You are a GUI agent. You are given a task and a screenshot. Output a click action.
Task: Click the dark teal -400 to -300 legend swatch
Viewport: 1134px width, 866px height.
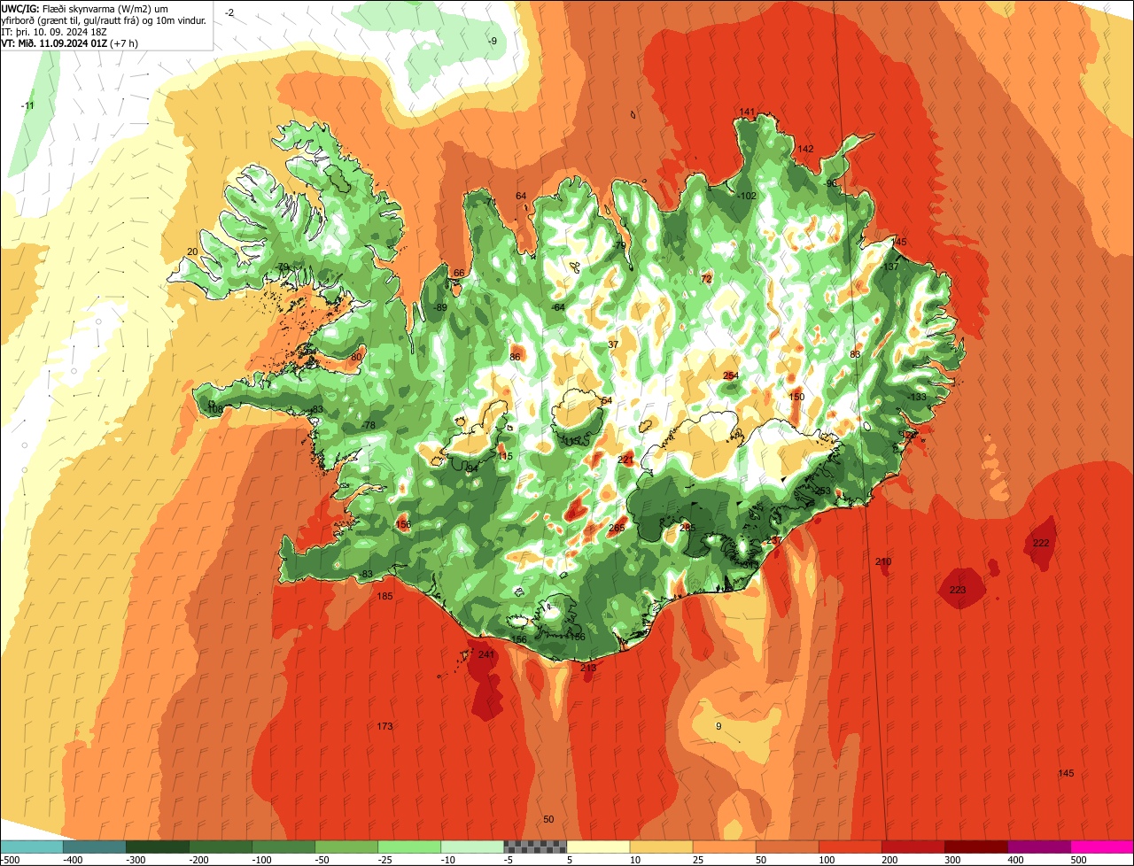click(x=94, y=847)
